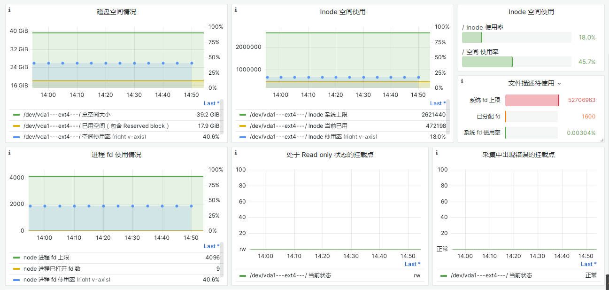Open the 磁盘空间情况 panel title menu

tap(116, 12)
